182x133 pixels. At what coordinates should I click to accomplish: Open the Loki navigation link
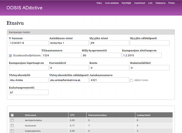click(x=150, y=3)
